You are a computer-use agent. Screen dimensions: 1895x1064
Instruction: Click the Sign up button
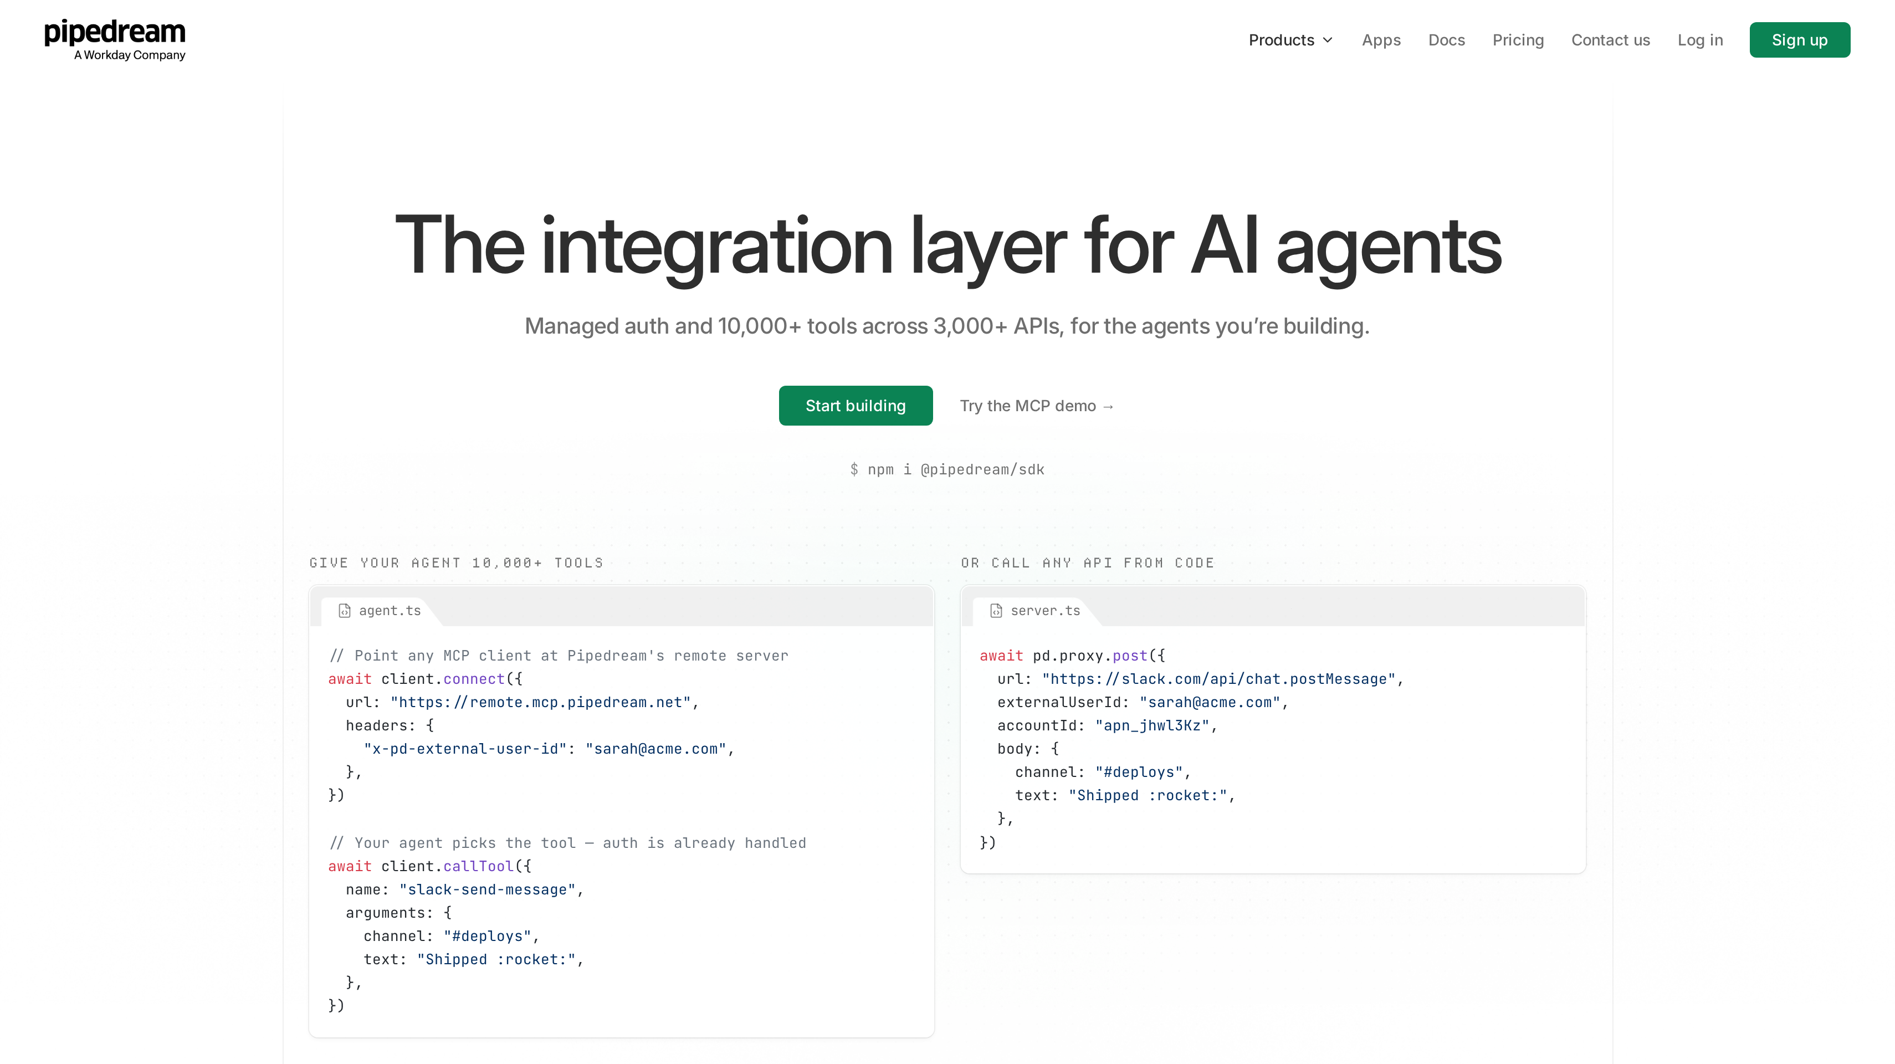pyautogui.click(x=1799, y=40)
